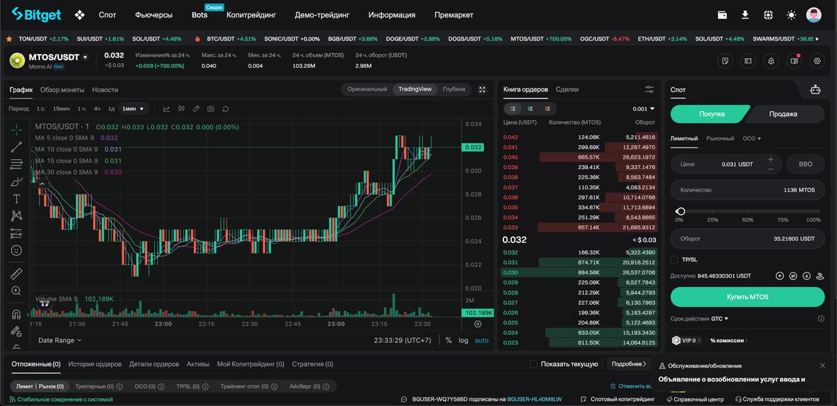Open the История ордеров tab
Viewport: 837px width, 406px height.
click(x=95, y=364)
